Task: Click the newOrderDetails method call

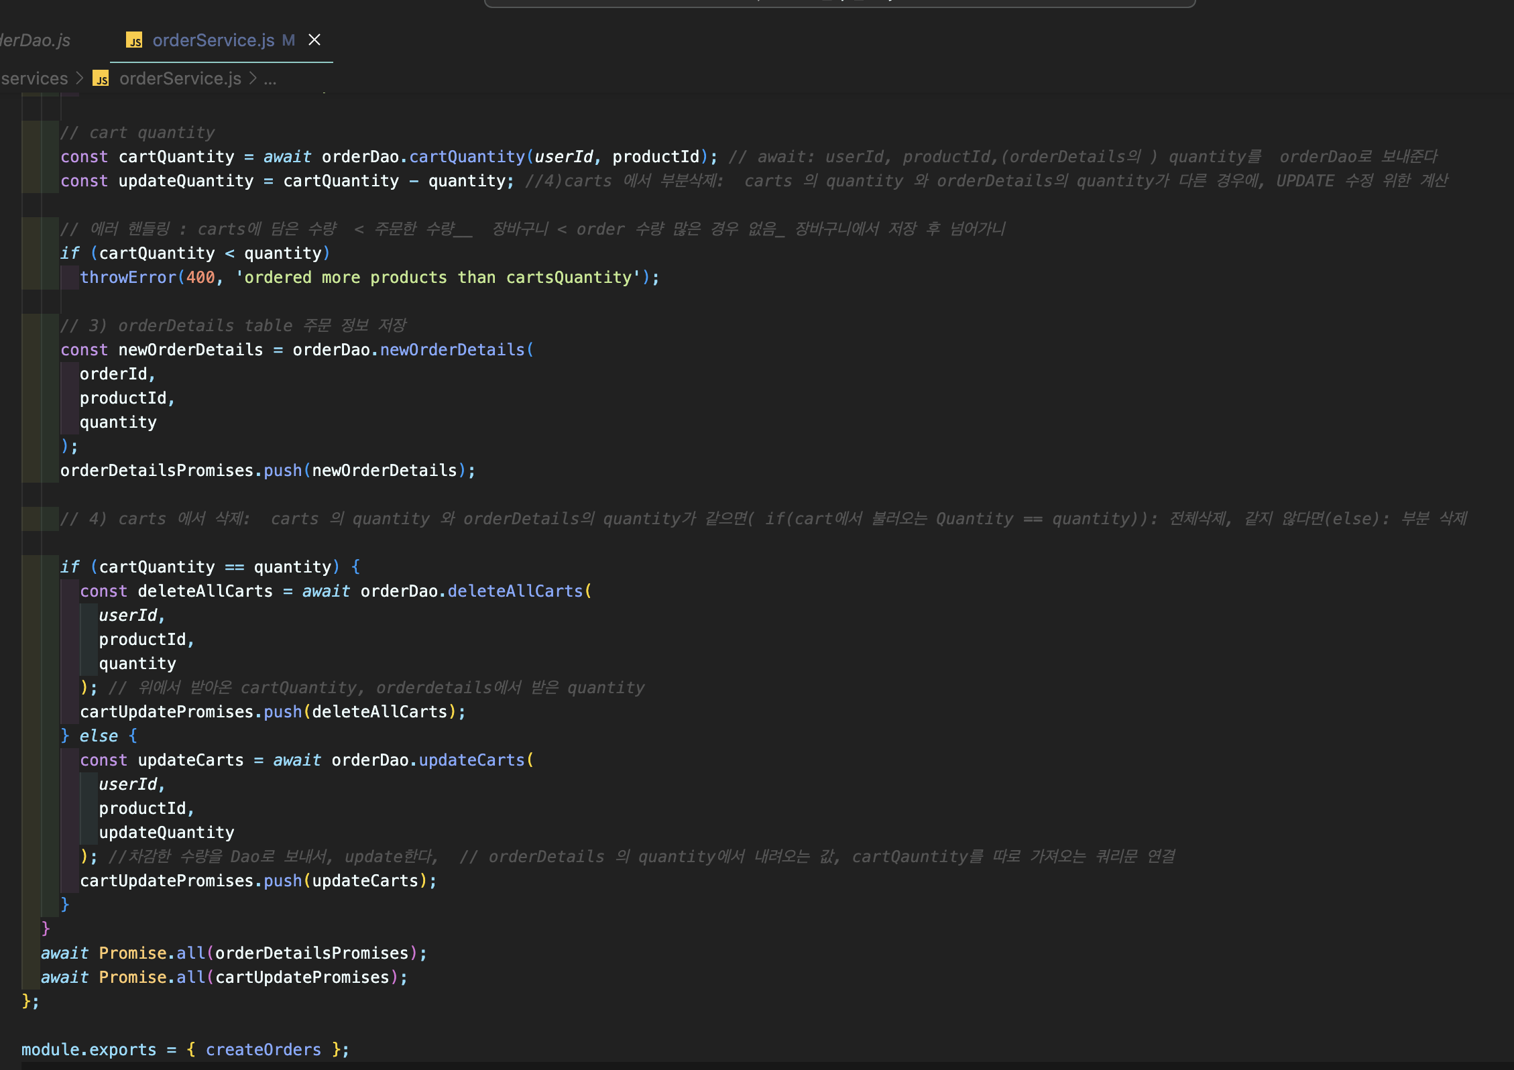Action: tap(452, 350)
